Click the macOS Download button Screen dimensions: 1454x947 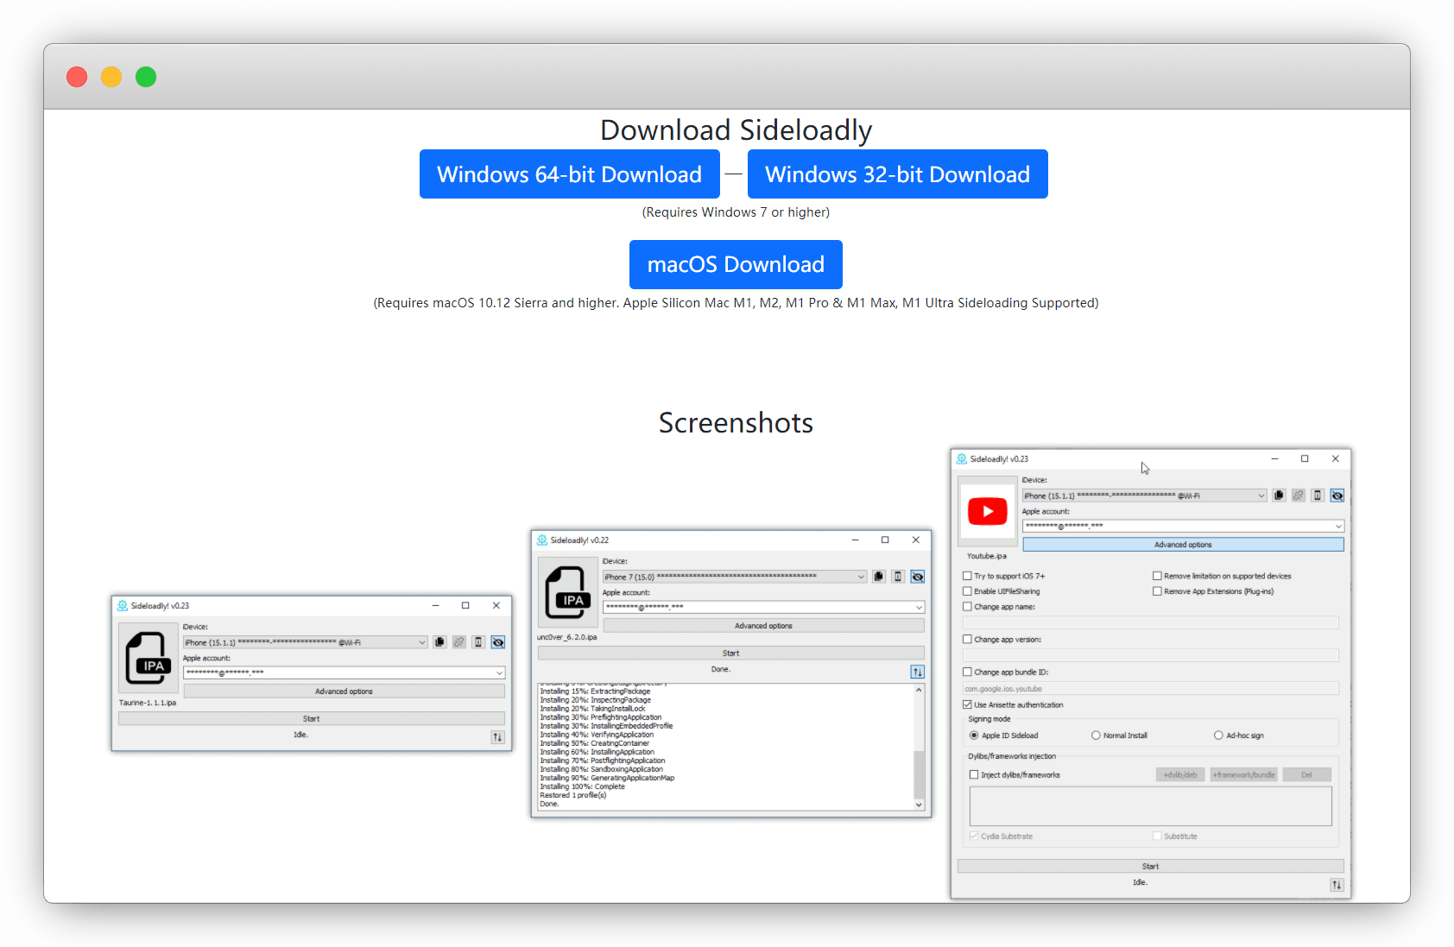[x=736, y=264]
